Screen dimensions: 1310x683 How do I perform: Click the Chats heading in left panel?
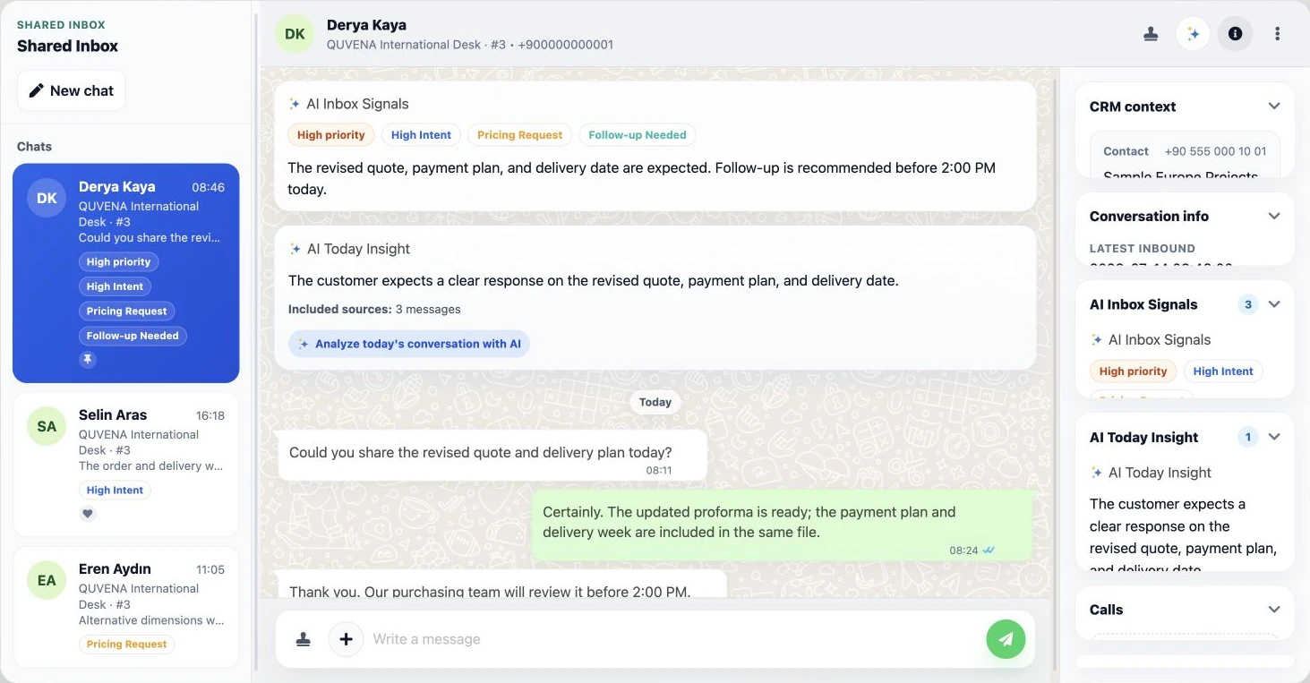tap(34, 147)
